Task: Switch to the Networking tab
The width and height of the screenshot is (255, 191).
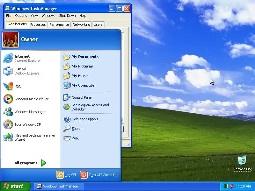Action: coord(81,25)
